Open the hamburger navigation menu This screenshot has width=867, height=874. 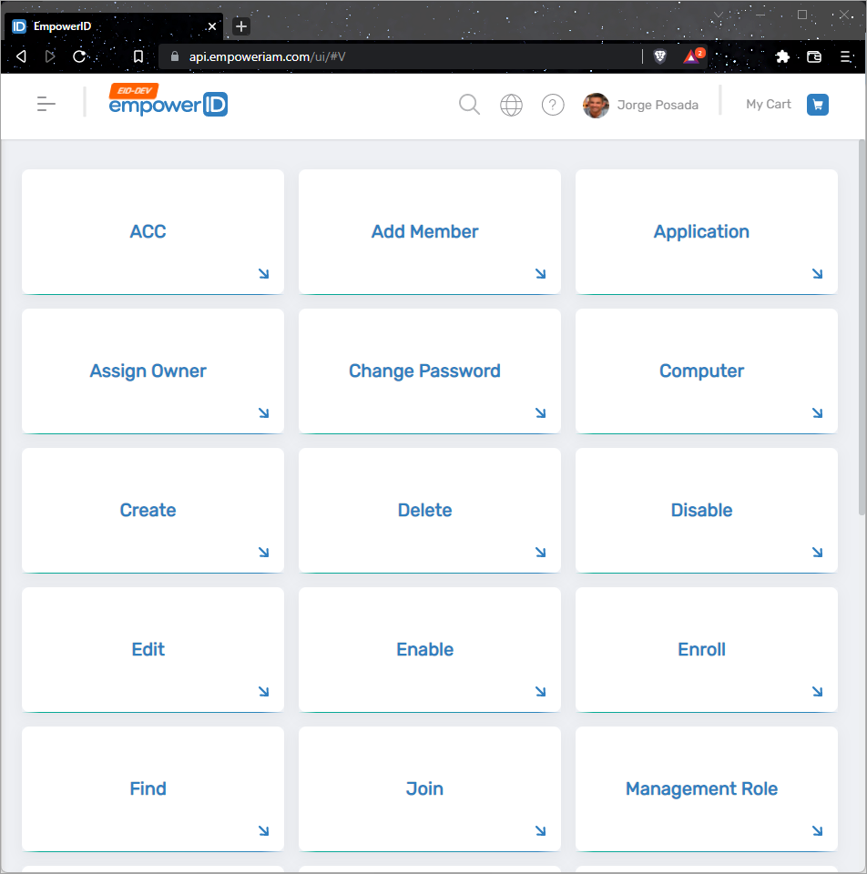coord(46,105)
